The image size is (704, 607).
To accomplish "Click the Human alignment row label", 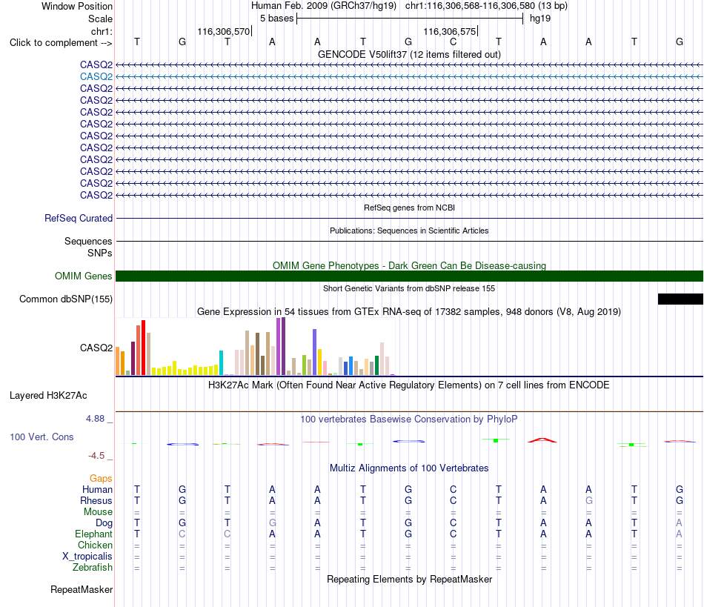I will pos(97,489).
